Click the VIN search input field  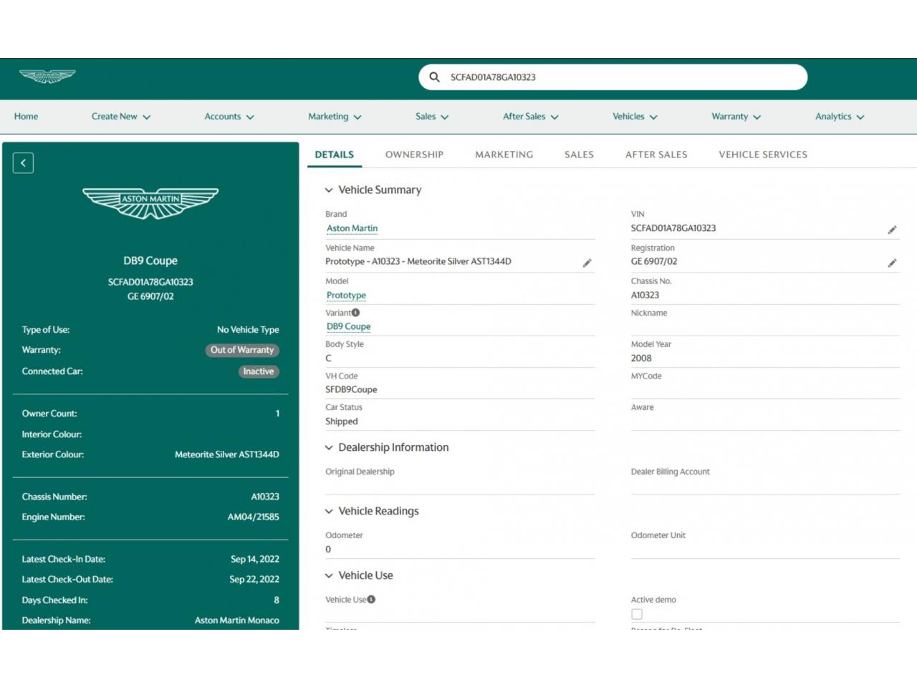(x=616, y=77)
